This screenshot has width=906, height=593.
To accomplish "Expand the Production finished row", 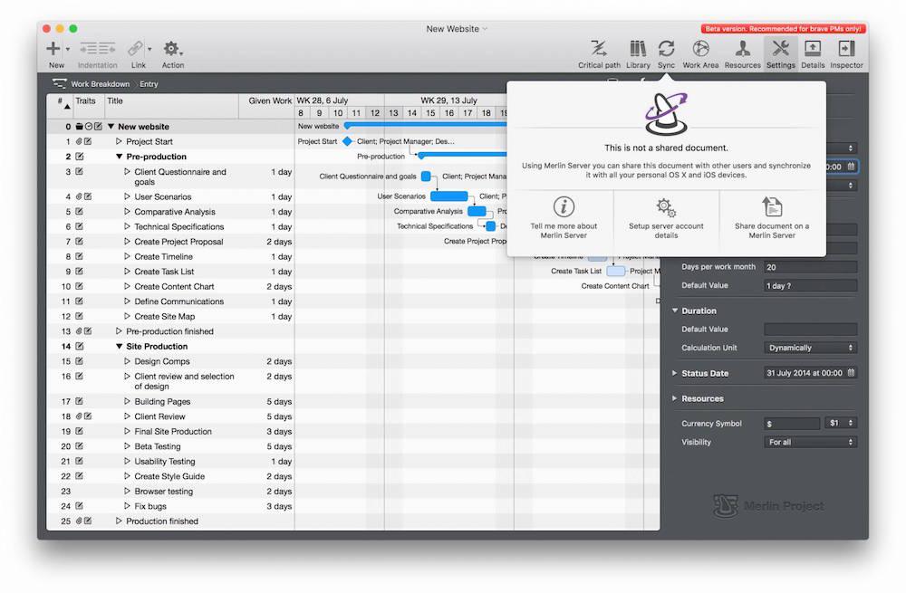I will (119, 521).
